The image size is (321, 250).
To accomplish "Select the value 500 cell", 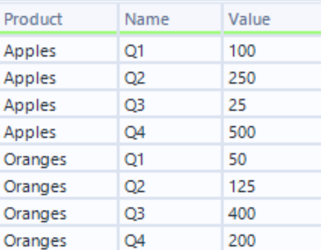I will (x=273, y=132).
